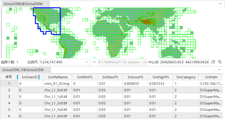225x119 pixels.
Task: Click the coordinate swap arrows icon
Action: pyautogui.click(x=94, y=62)
